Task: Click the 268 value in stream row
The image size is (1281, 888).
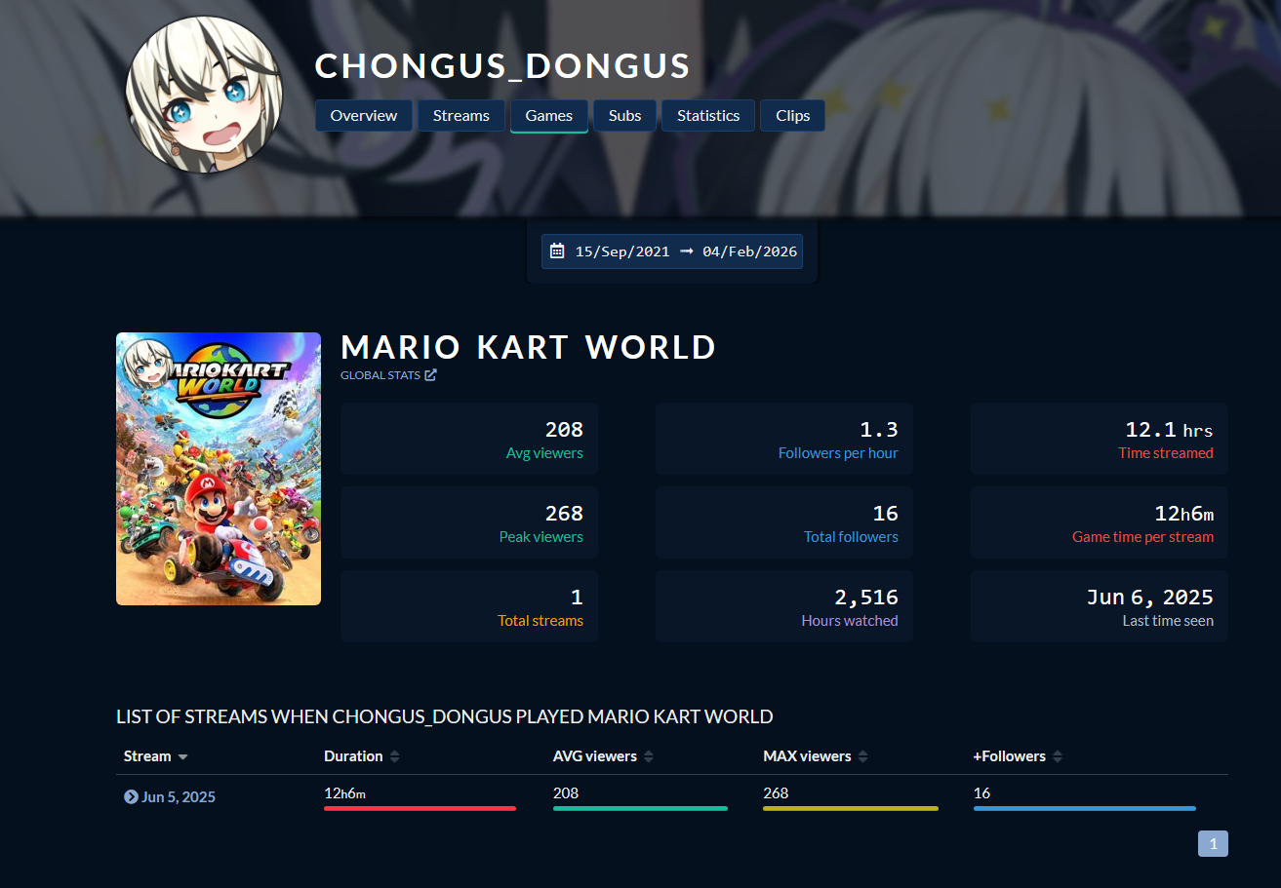Action: pyautogui.click(x=776, y=793)
